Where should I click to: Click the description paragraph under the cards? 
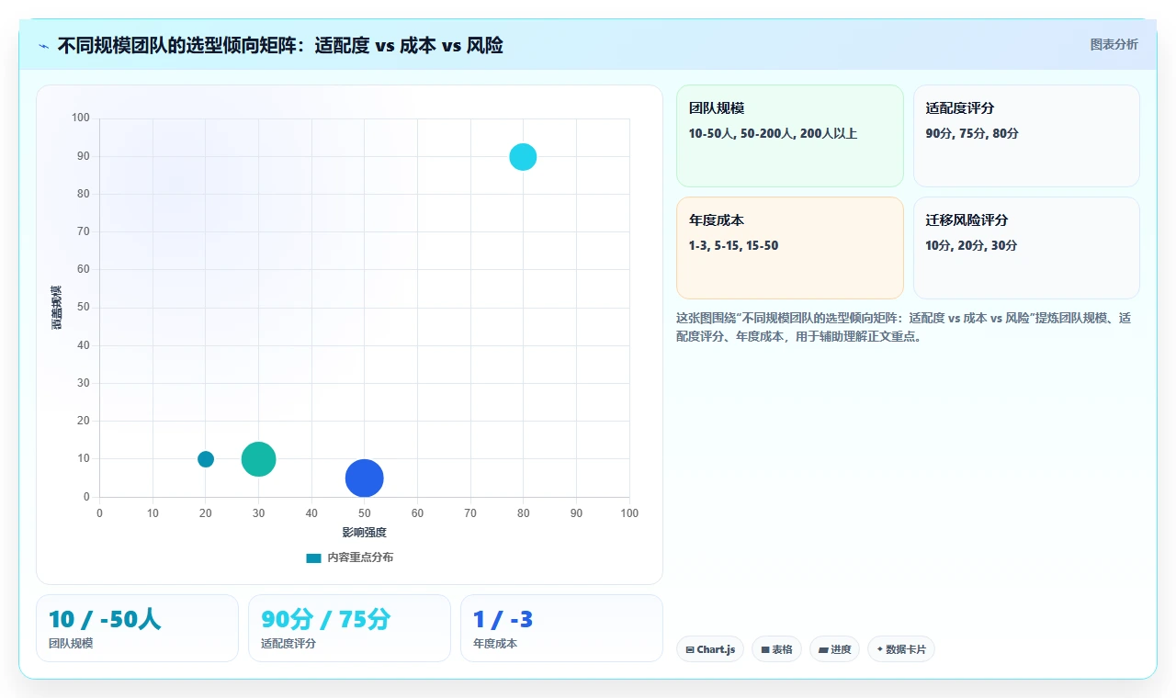tap(904, 327)
